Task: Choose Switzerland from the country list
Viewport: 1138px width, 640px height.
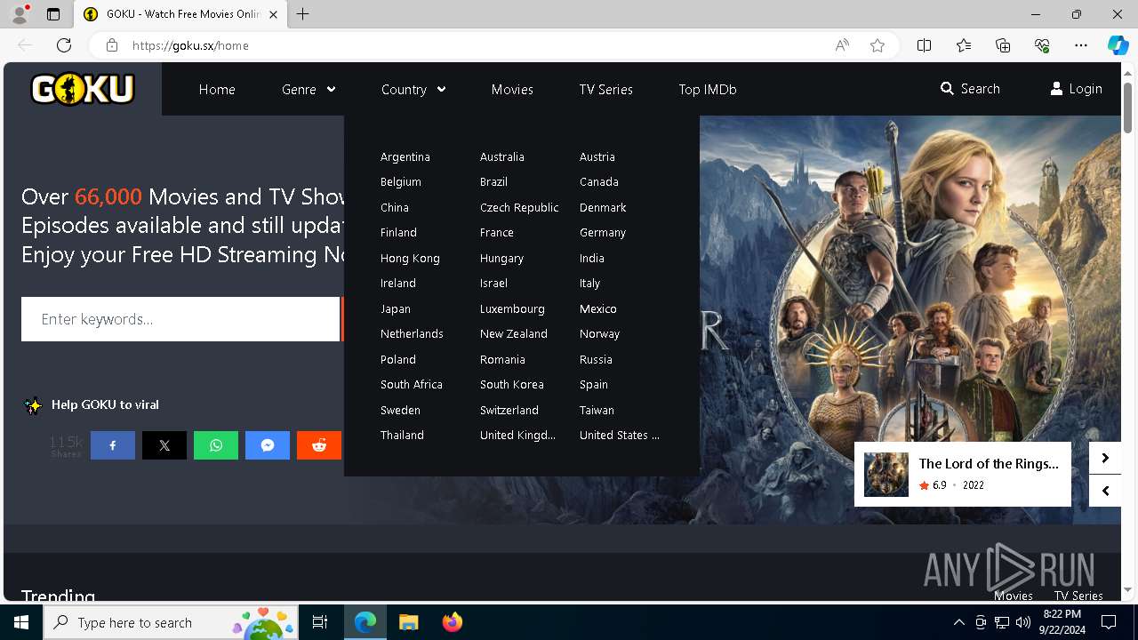Action: coord(509,410)
